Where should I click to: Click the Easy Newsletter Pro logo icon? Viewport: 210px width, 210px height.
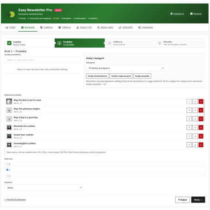click(11, 14)
